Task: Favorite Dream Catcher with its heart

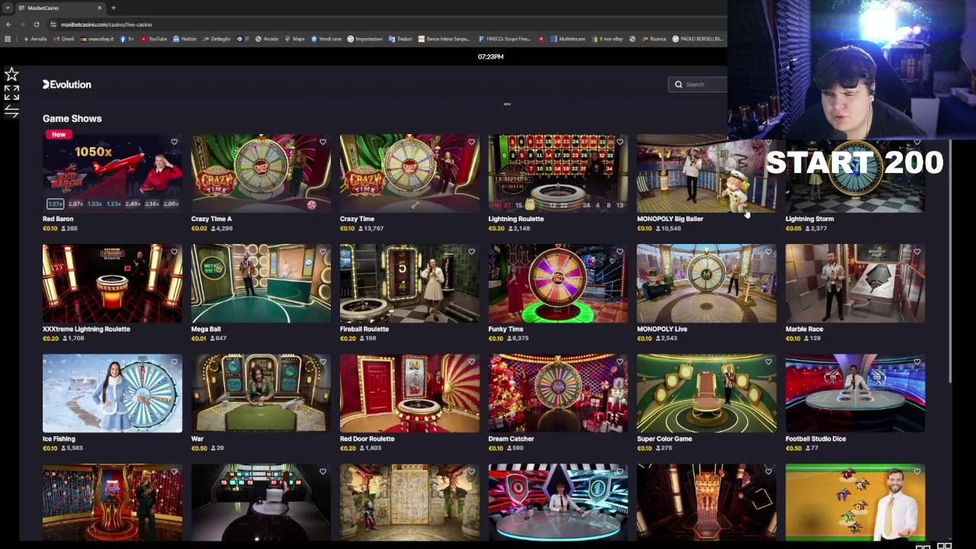Action: [620, 361]
